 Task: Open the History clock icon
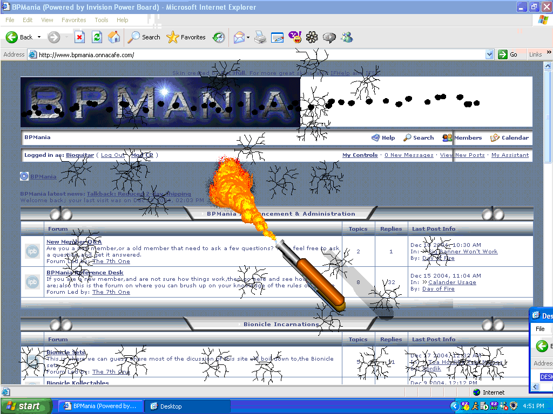[219, 37]
